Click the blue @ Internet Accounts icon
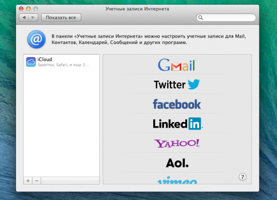 (36, 39)
